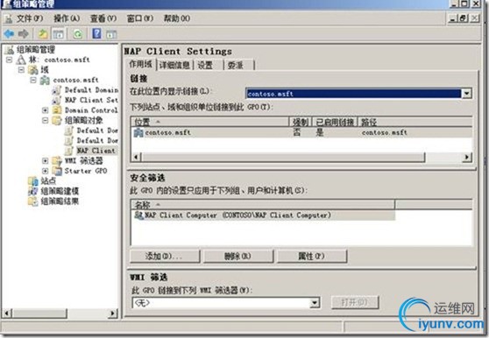Image resolution: width=489 pixels, height=338 pixels.
Task: Expand the Domain Control node
Action: (46, 110)
